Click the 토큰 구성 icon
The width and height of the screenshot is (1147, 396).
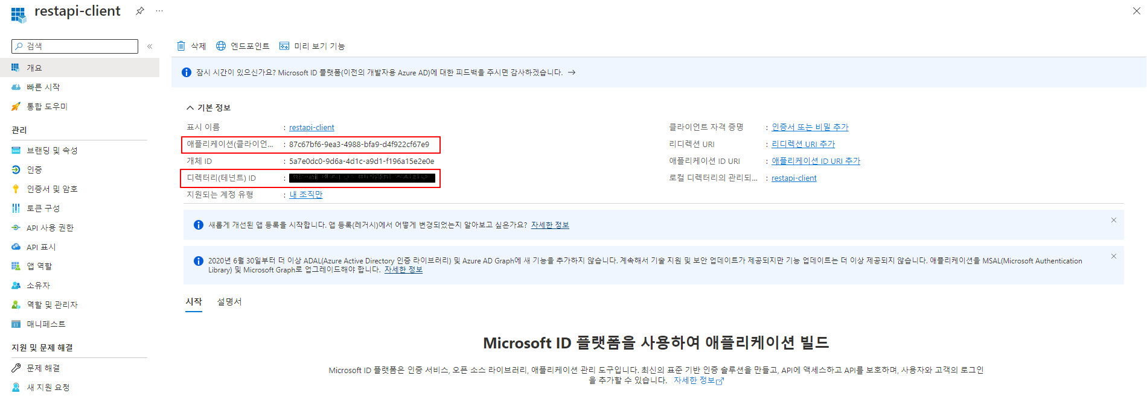click(16, 208)
